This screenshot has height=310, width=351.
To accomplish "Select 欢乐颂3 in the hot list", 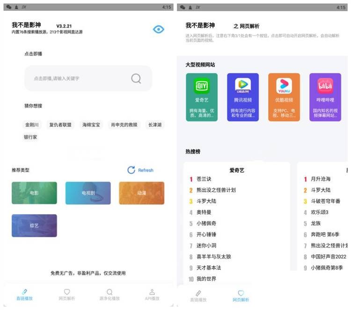I will pos(320,212).
